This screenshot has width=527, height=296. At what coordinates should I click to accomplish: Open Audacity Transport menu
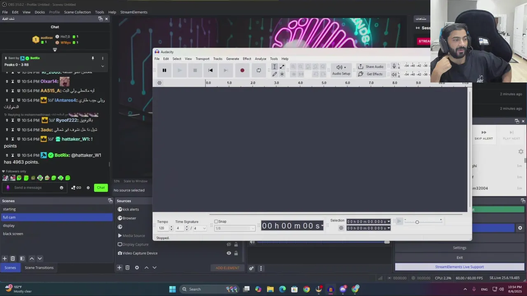[203, 59]
